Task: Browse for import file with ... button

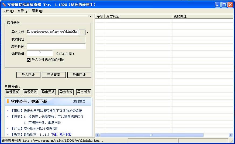Action: click(x=82, y=32)
